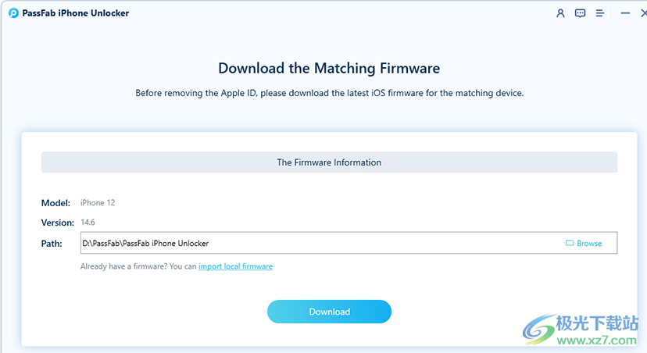This screenshot has width=647, height=353.
Task: Close the PassFab window
Action: tap(643, 13)
